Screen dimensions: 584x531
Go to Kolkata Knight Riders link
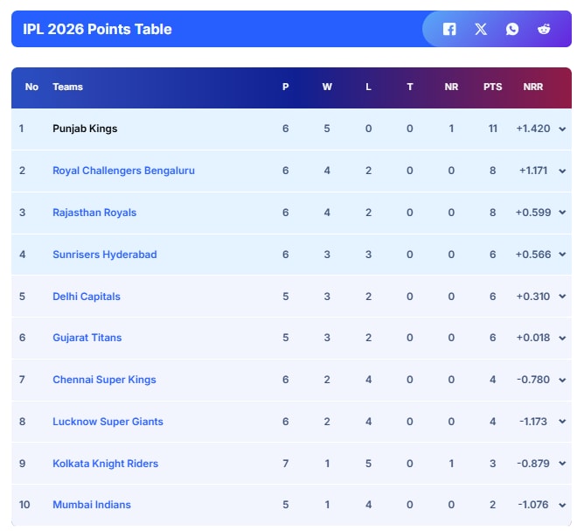(105, 464)
